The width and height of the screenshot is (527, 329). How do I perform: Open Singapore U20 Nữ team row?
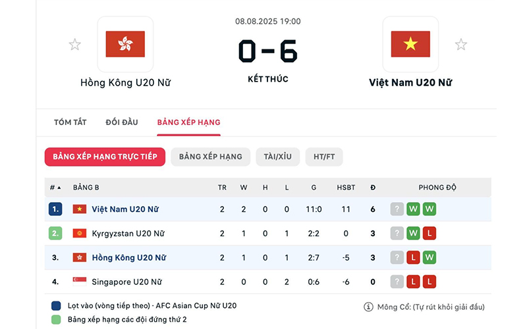[267, 282]
